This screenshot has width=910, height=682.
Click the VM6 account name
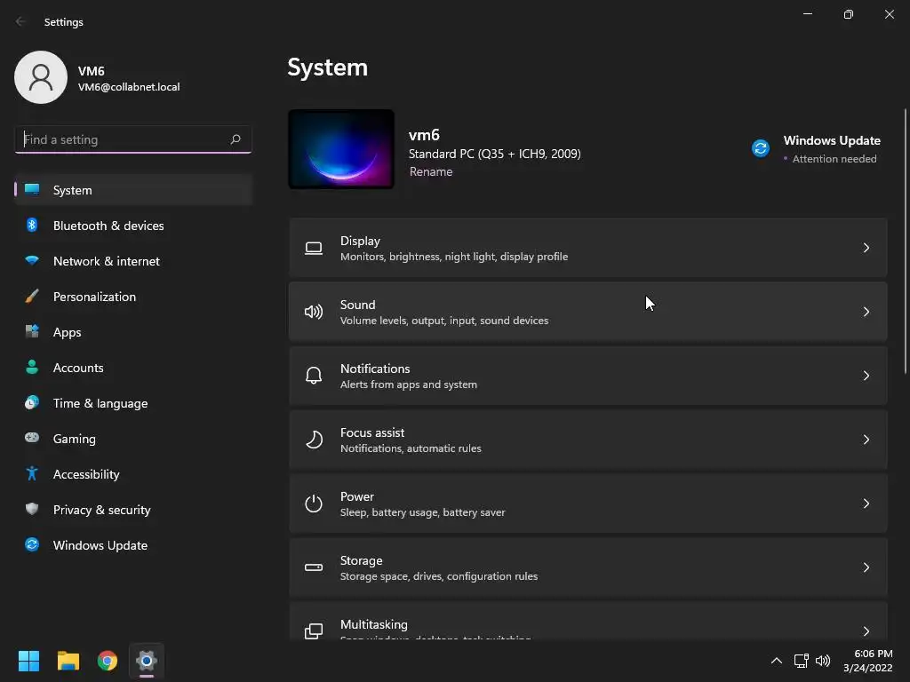point(92,71)
